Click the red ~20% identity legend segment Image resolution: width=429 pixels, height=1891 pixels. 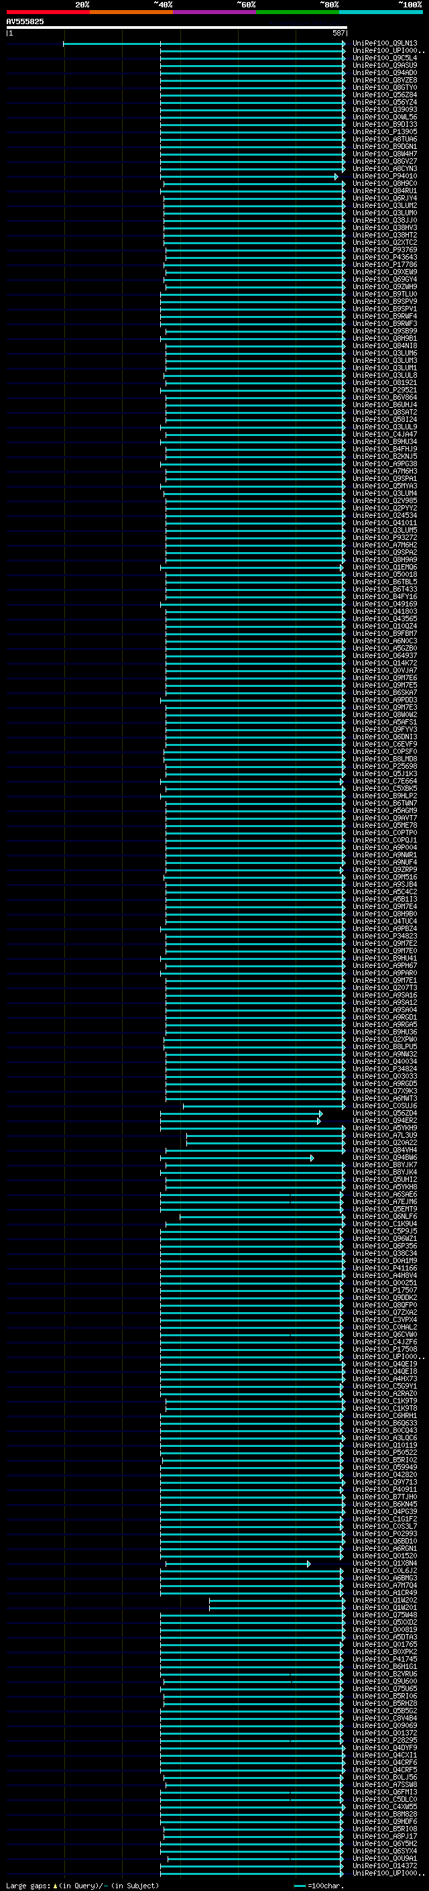pyautogui.click(x=48, y=13)
